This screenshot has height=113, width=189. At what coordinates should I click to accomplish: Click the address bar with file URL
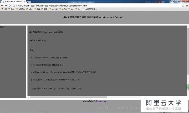pyautogui.click(x=97, y=6)
